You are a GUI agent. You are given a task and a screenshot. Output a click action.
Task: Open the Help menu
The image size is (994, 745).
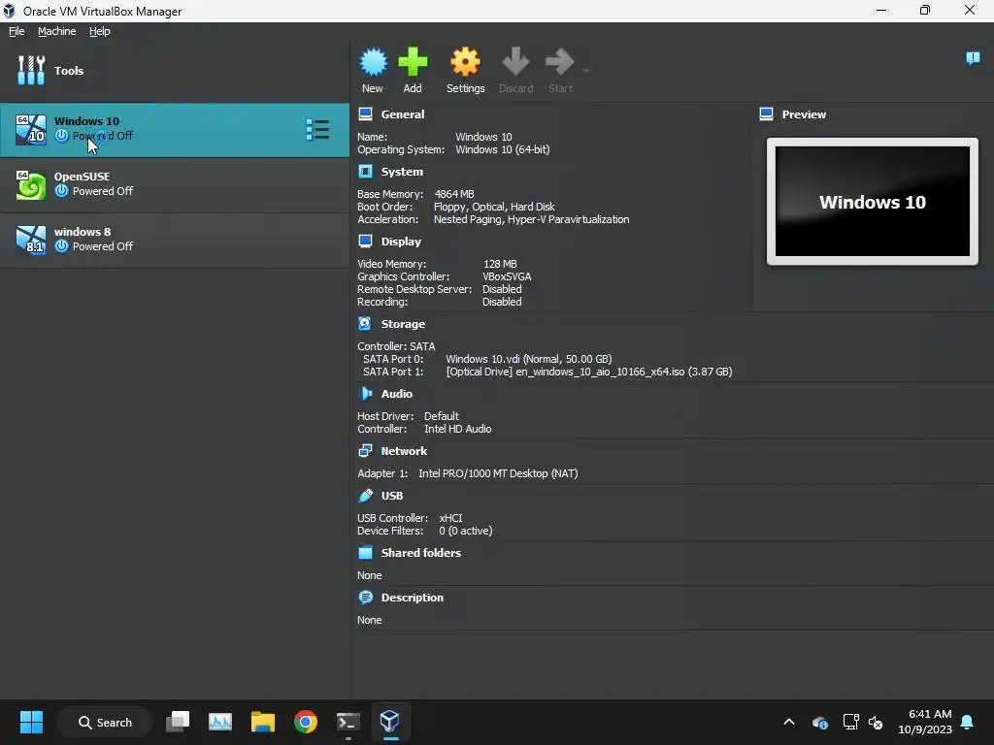100,31
